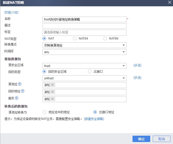This screenshot has height=144, width=173.
Task: Click help icon next to 目的地址
Action: coord(23,91)
